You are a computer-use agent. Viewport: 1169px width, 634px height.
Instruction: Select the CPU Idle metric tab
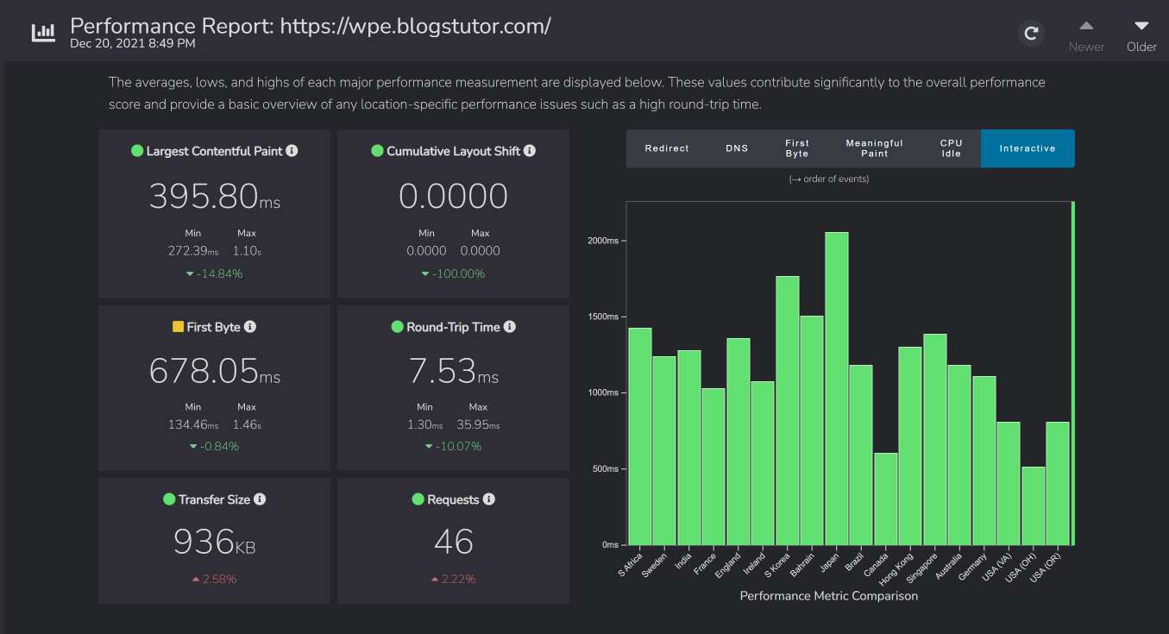(x=951, y=148)
